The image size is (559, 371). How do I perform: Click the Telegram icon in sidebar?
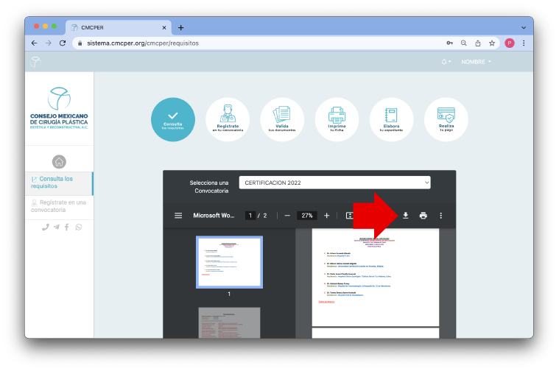[x=56, y=227]
